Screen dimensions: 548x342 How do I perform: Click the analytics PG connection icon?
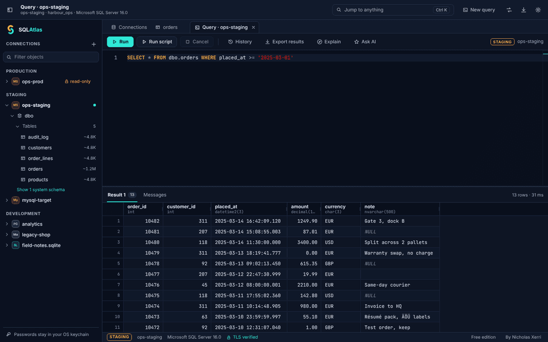click(15, 224)
